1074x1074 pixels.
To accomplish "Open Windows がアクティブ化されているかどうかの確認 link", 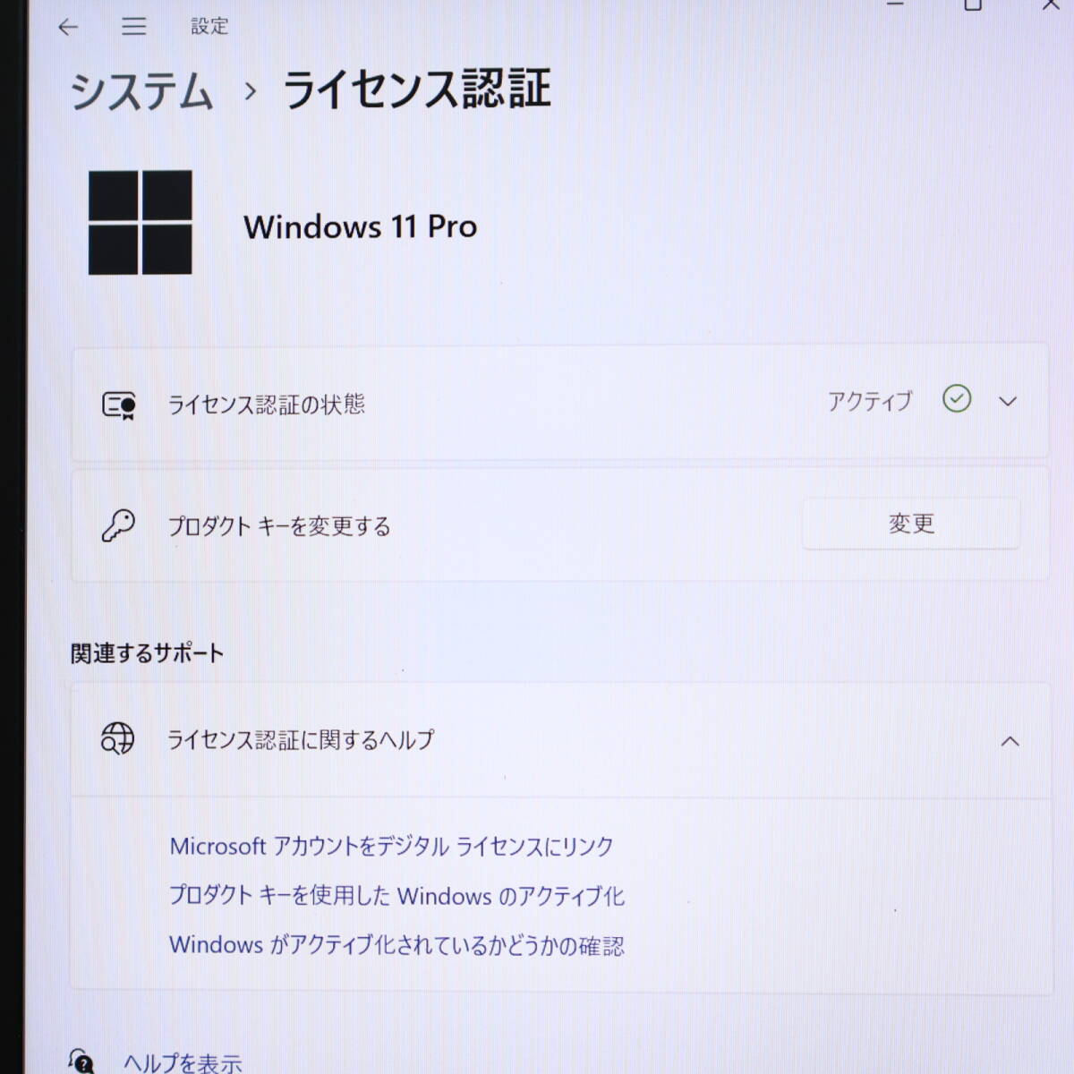I will click(397, 945).
